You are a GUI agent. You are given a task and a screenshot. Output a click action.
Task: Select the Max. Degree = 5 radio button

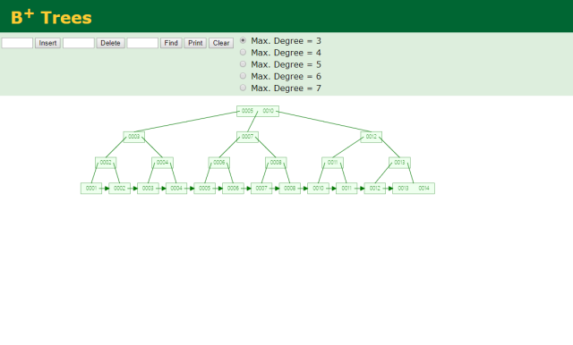(x=243, y=64)
